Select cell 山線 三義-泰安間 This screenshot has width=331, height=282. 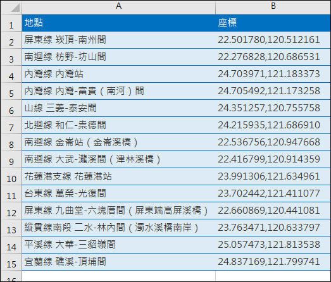[118, 108]
